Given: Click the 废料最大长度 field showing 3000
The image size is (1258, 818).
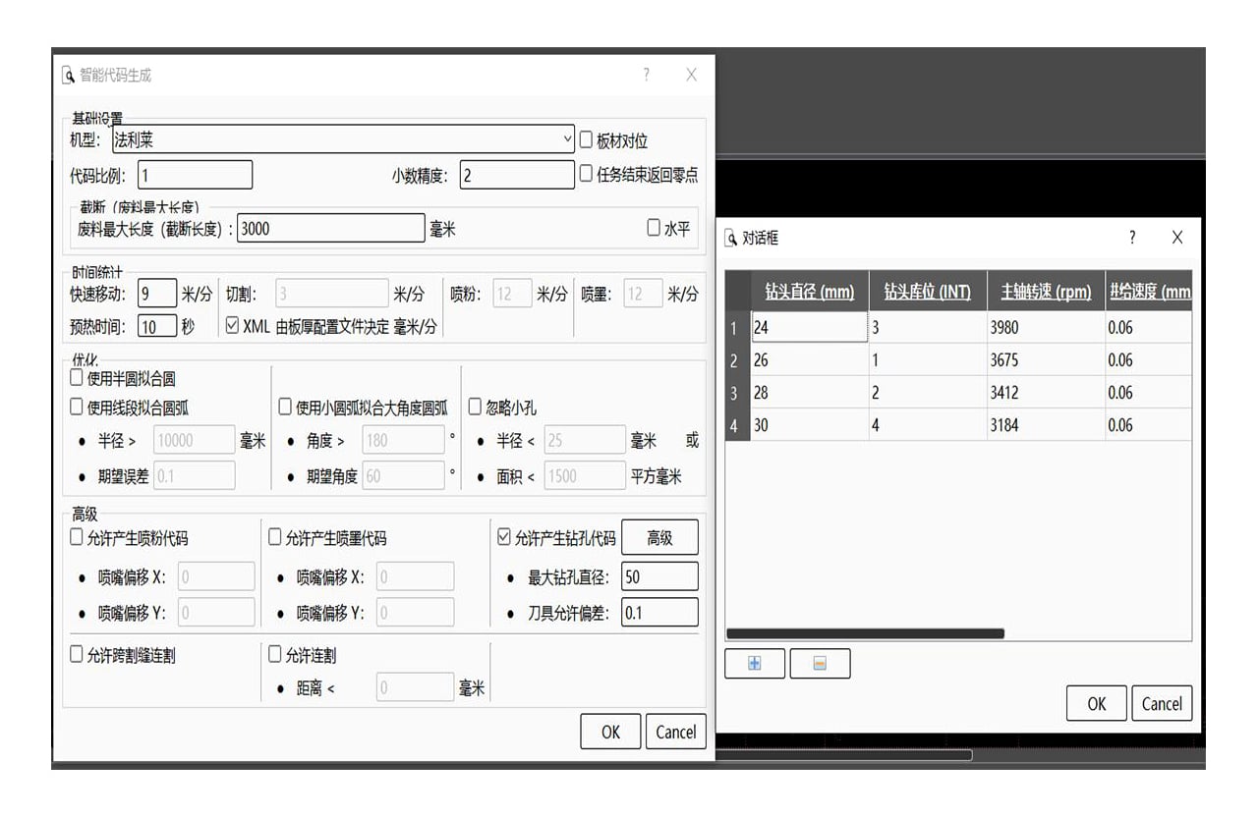Looking at the screenshot, I should [x=331, y=228].
